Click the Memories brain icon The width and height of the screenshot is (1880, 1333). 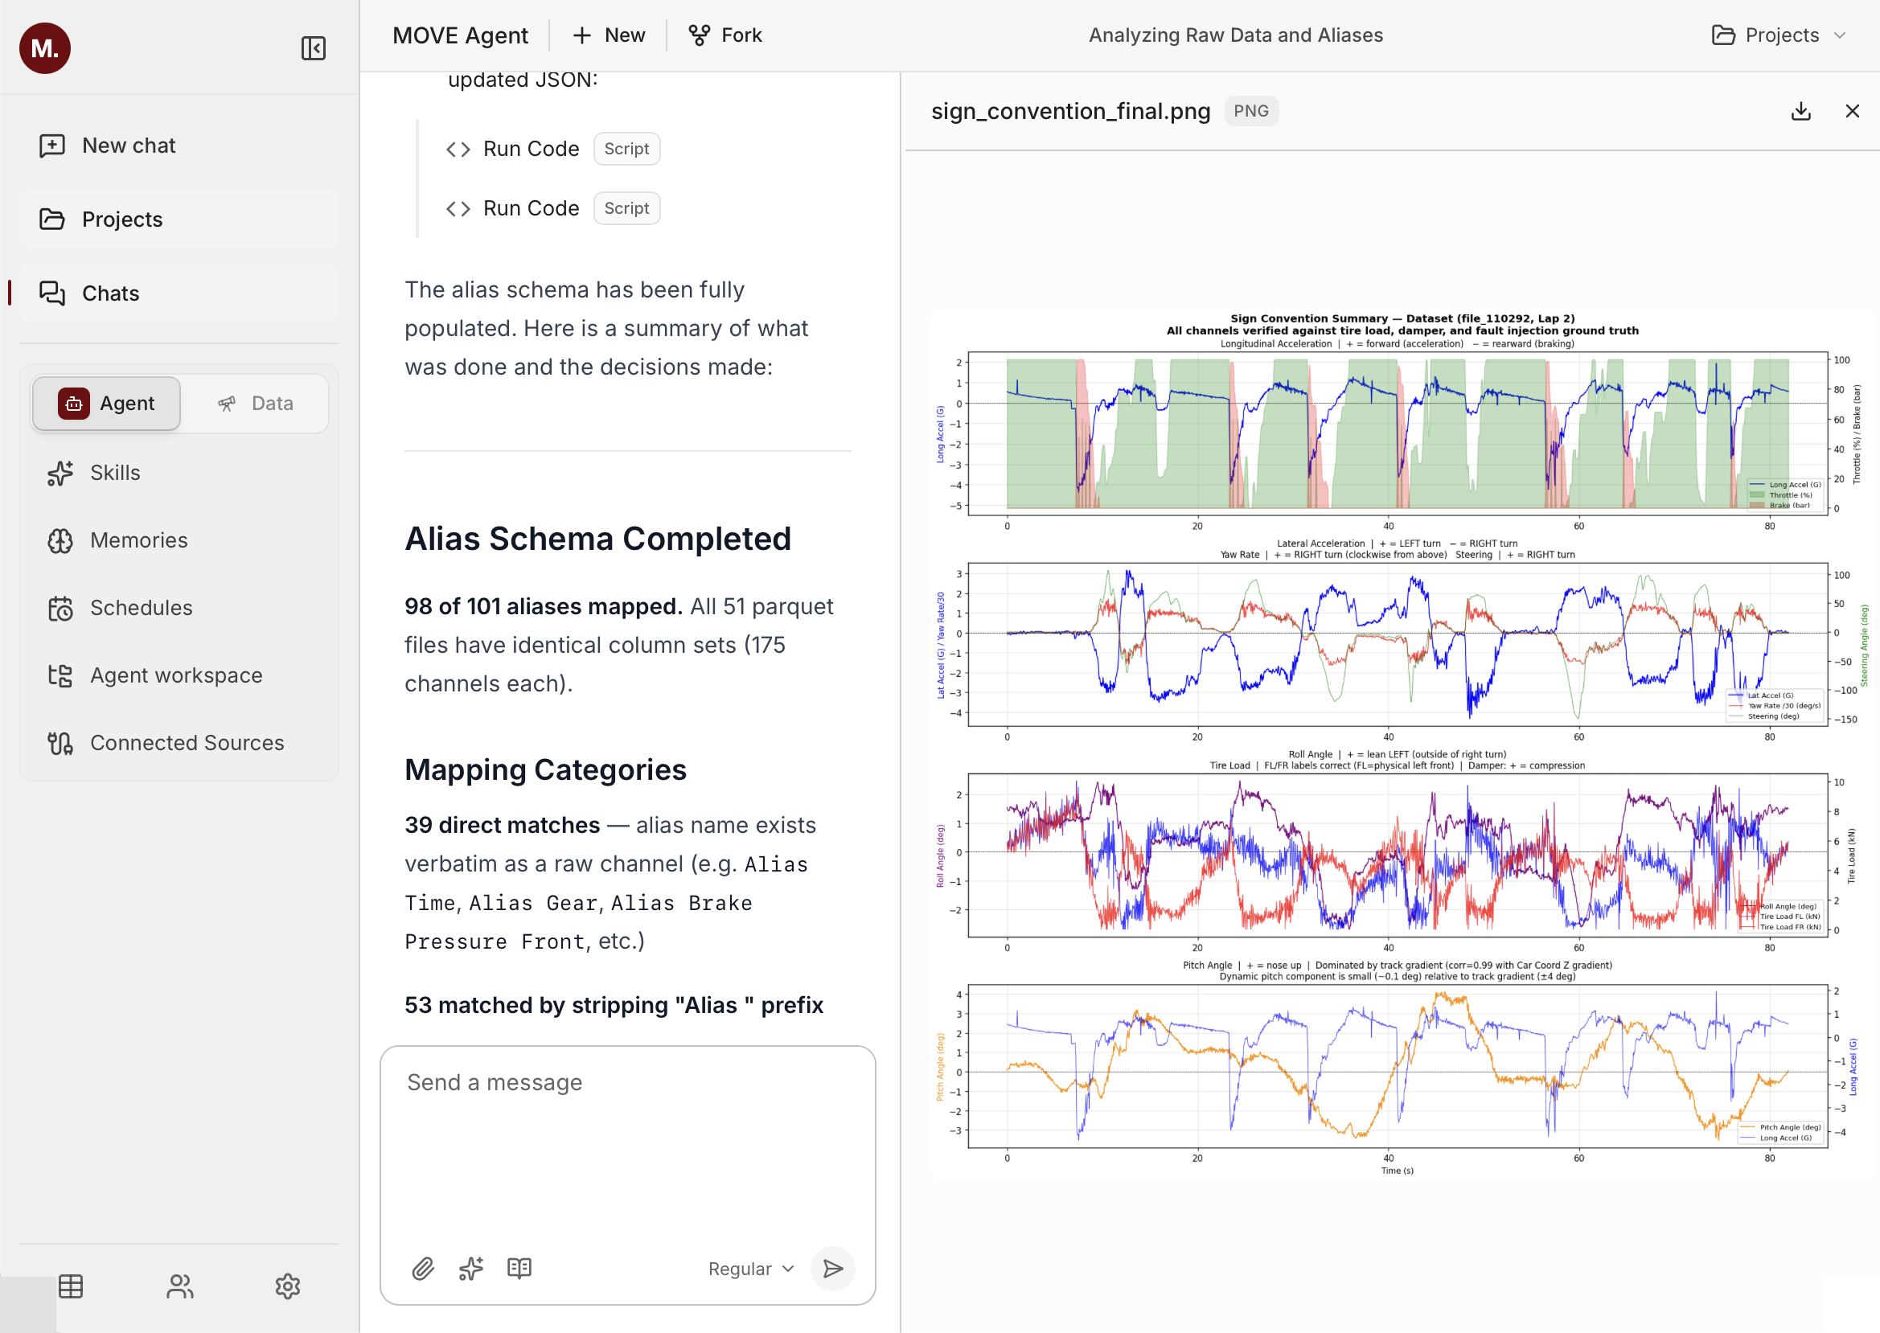(x=60, y=540)
